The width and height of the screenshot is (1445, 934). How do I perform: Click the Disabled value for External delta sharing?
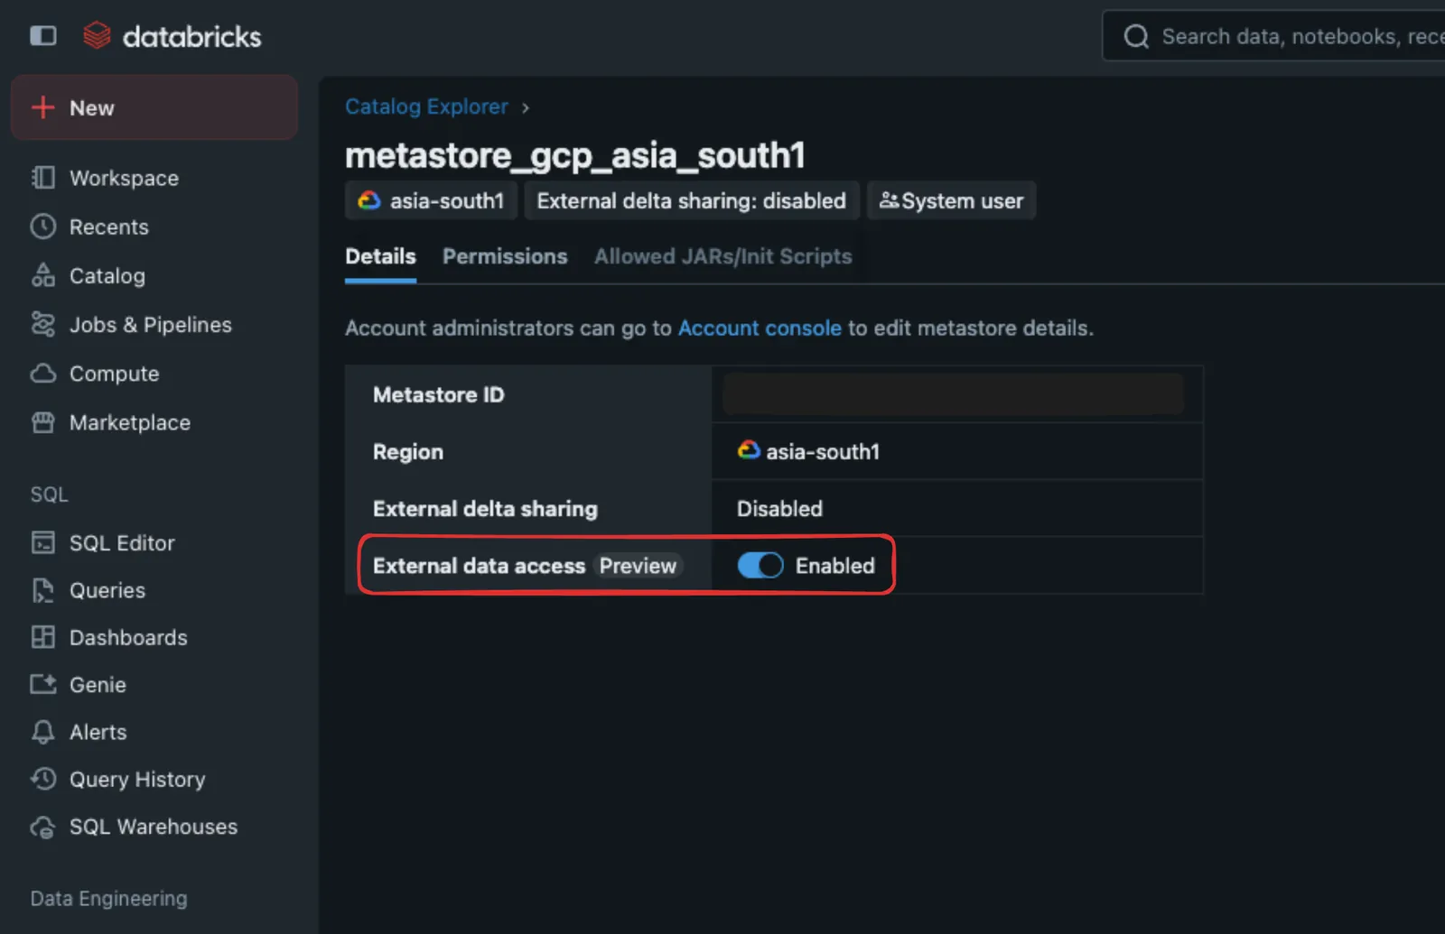click(779, 509)
